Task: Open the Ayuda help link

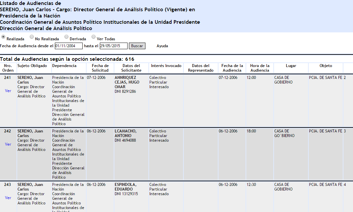Action: click(x=162, y=46)
